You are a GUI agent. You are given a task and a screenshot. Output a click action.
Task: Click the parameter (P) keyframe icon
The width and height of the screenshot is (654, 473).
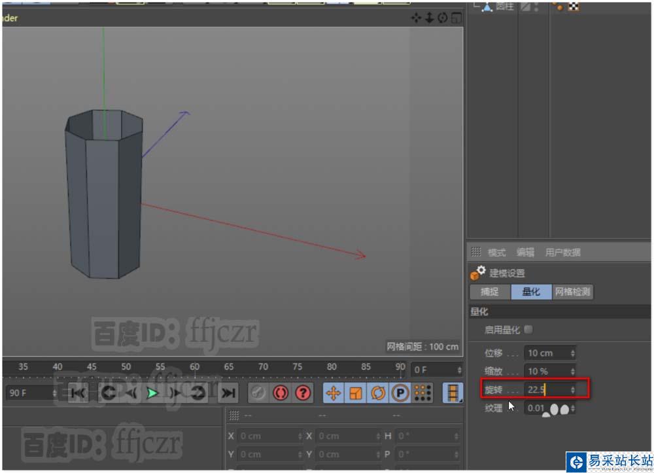click(x=400, y=393)
